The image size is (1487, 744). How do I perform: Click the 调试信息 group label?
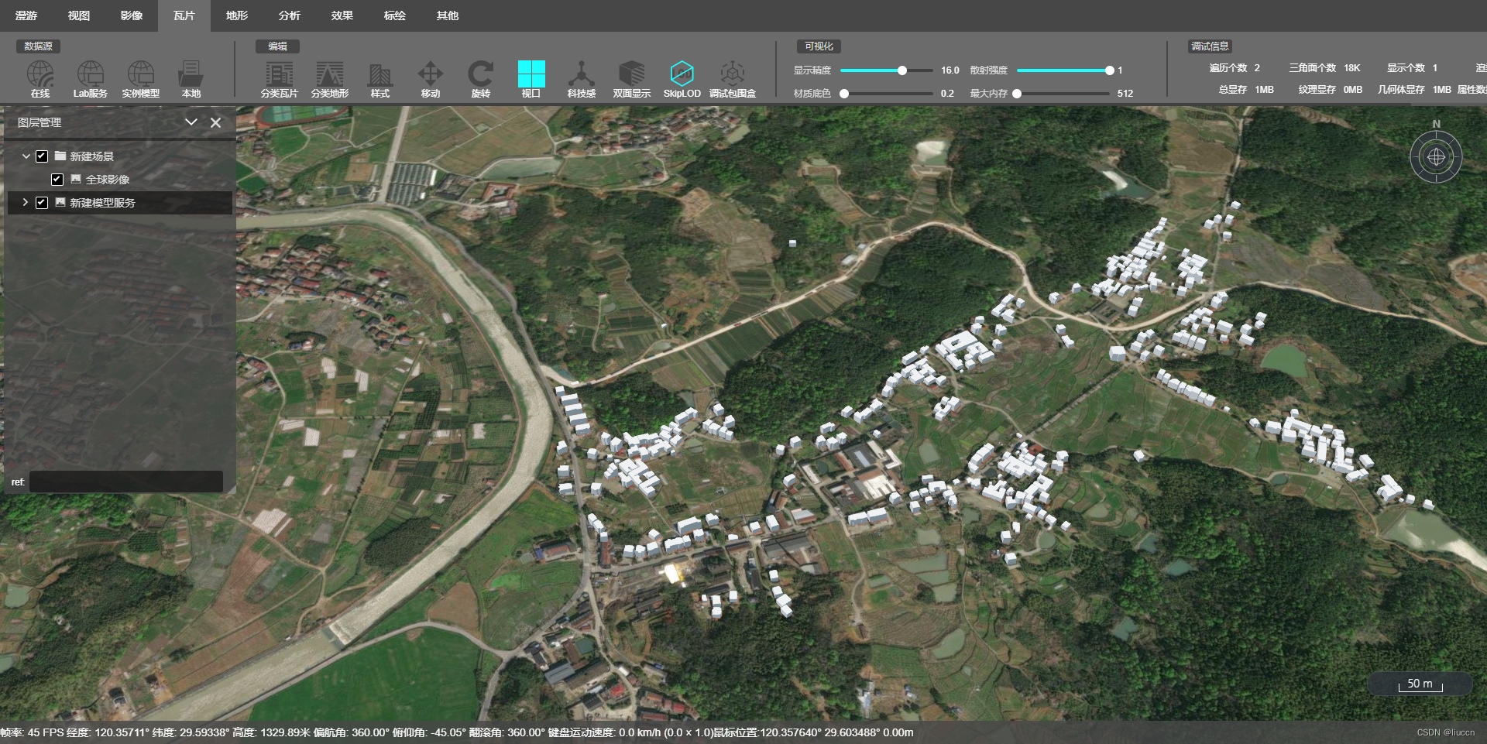click(x=1210, y=46)
